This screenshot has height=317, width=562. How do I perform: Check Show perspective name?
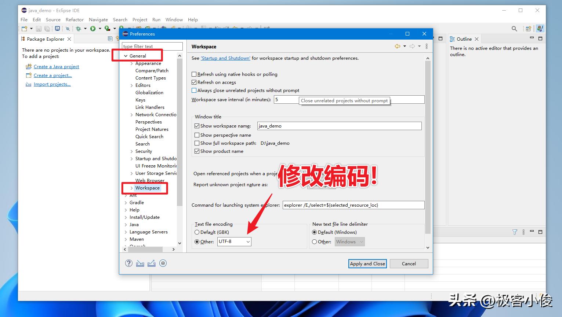click(x=197, y=135)
